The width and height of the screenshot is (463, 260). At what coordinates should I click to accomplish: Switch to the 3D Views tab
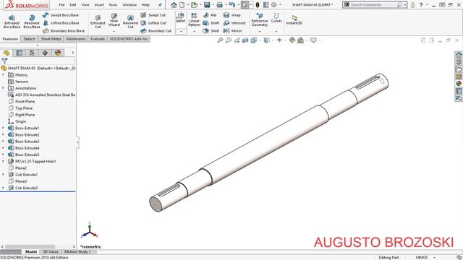[51, 252]
